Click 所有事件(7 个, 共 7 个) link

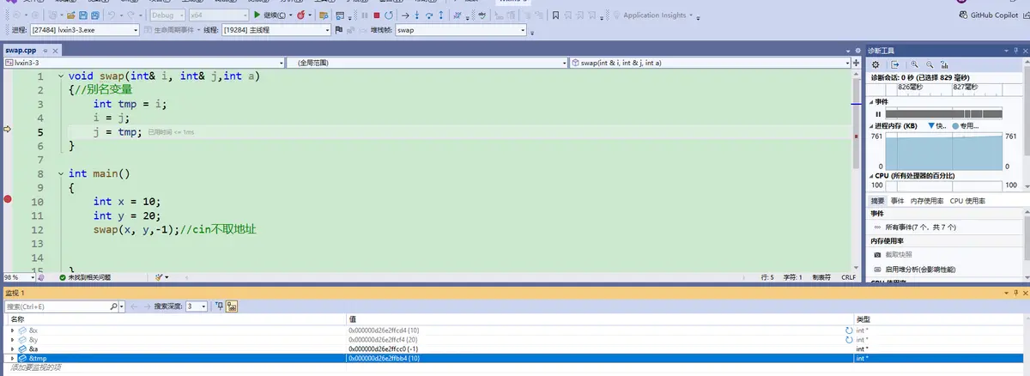click(920, 227)
